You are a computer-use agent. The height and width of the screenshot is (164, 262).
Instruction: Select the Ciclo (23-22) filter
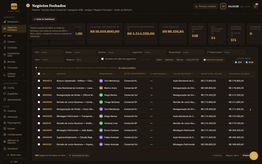coord(192,60)
